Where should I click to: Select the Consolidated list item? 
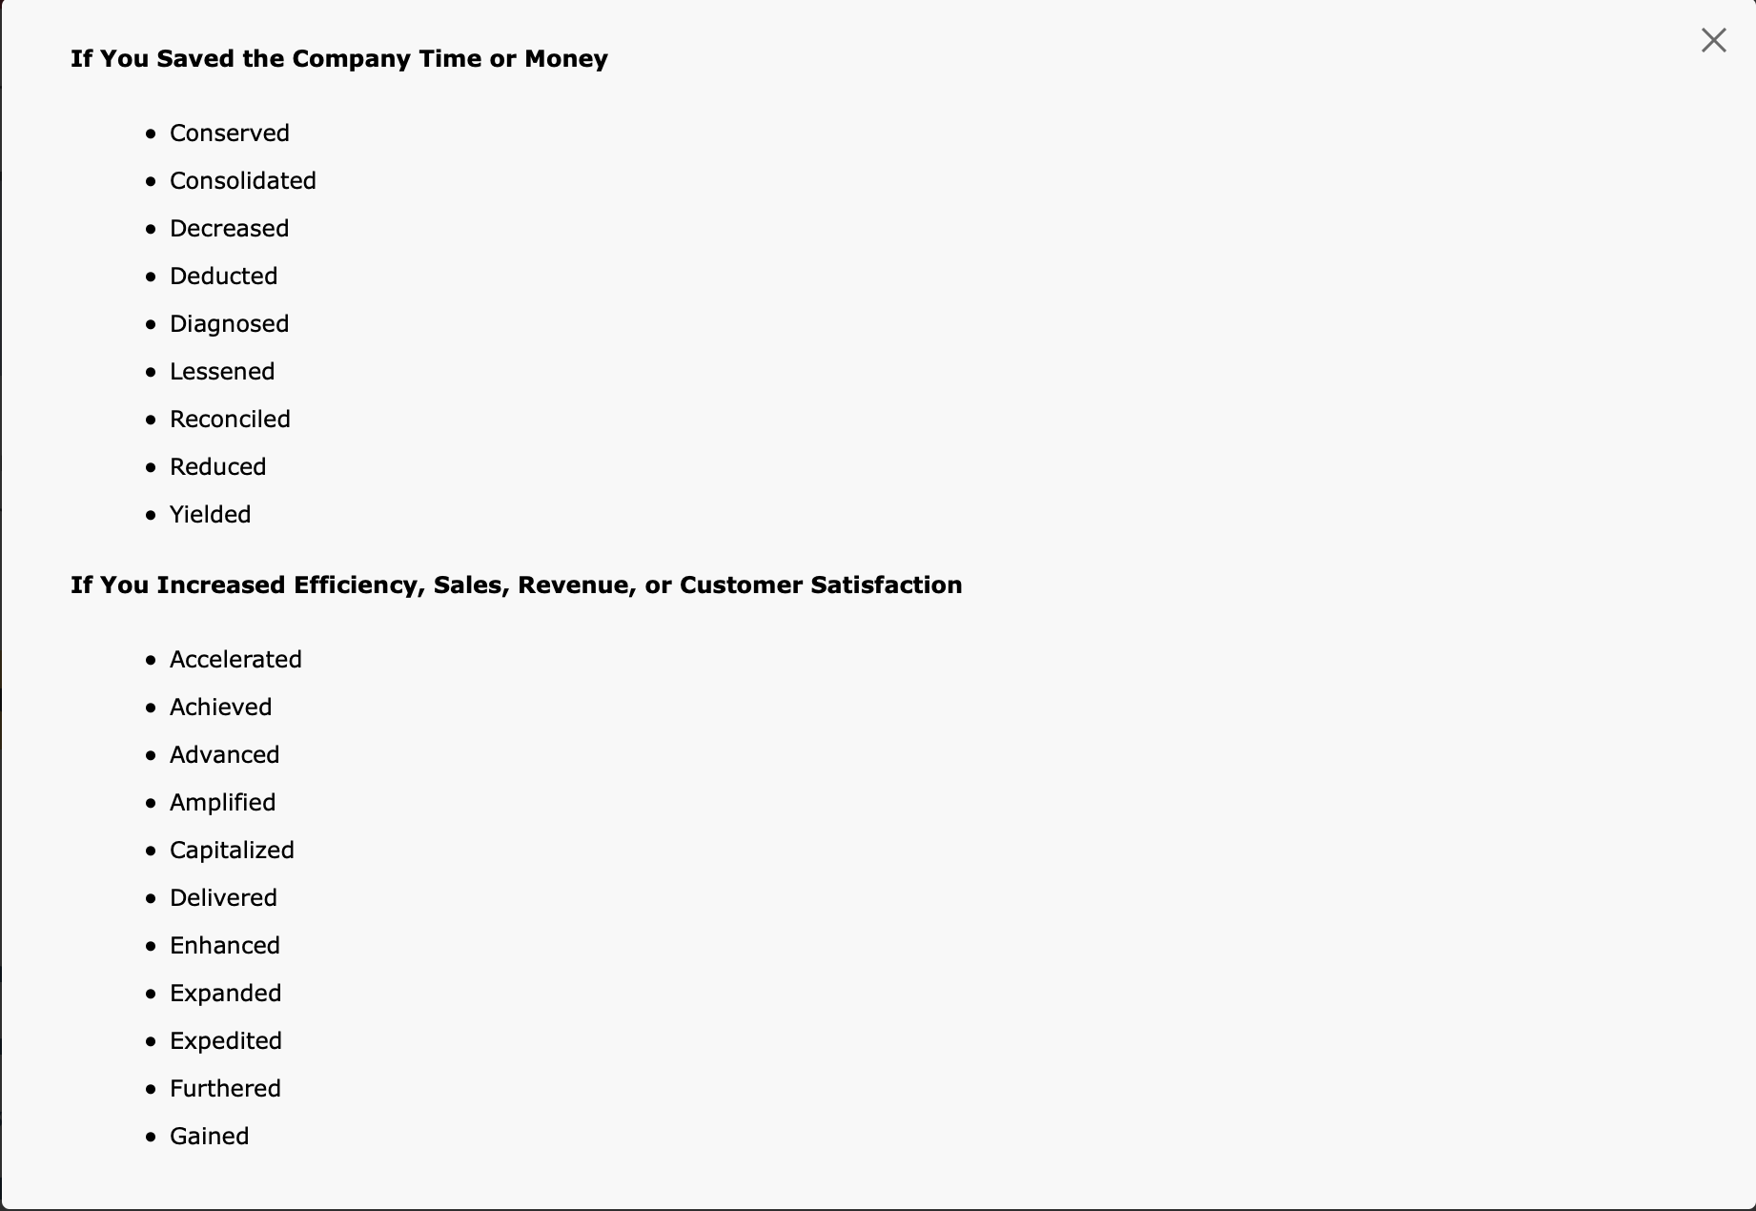click(x=243, y=181)
